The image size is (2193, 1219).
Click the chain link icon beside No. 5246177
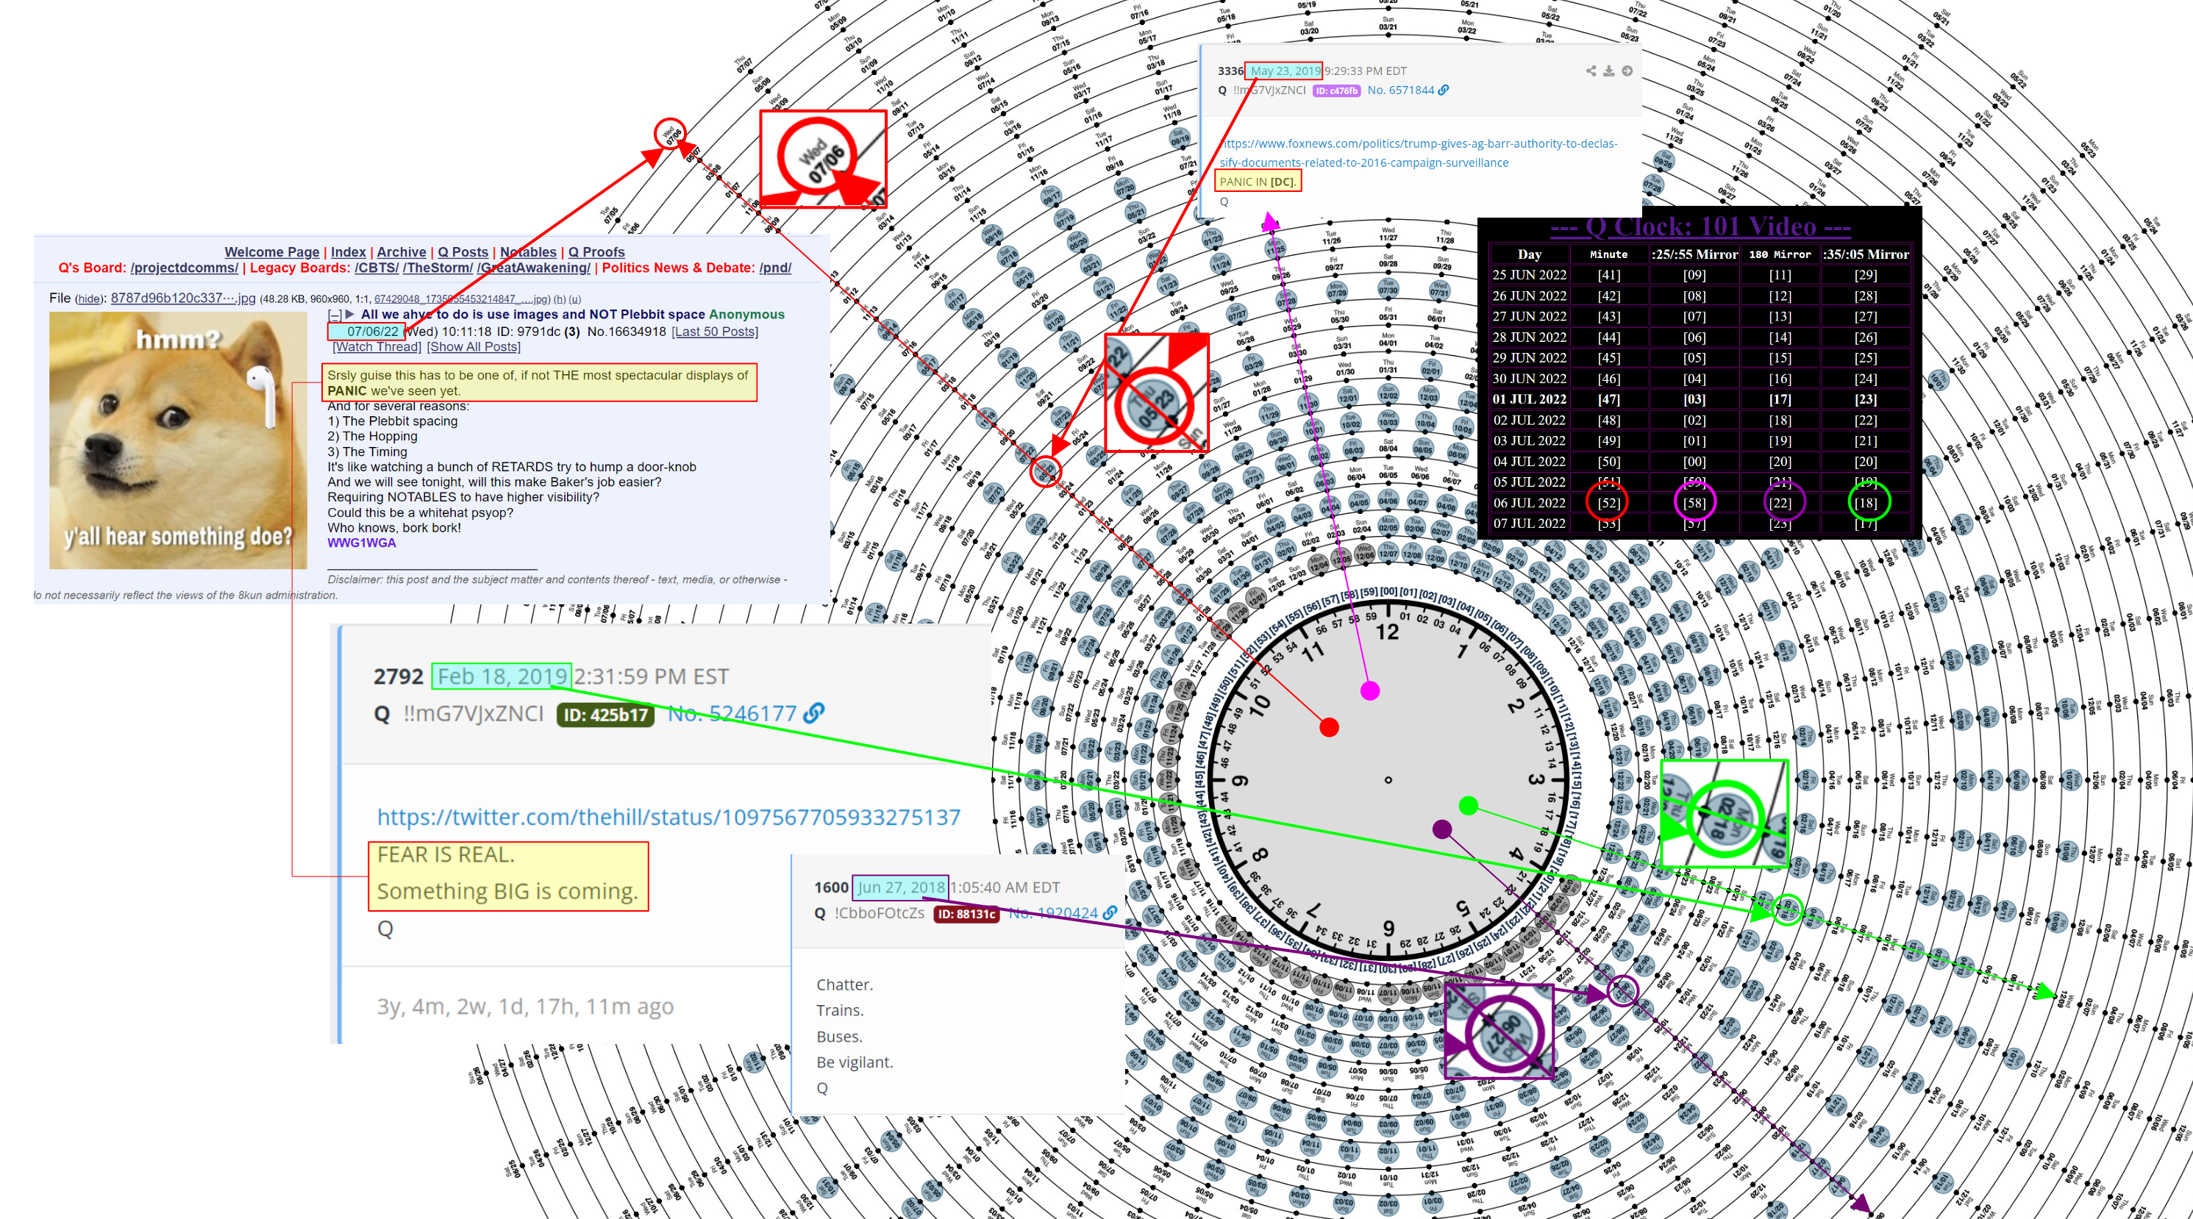coord(815,713)
